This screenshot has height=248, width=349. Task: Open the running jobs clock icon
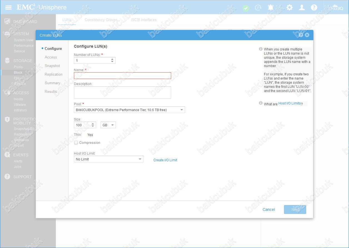coord(258,8)
